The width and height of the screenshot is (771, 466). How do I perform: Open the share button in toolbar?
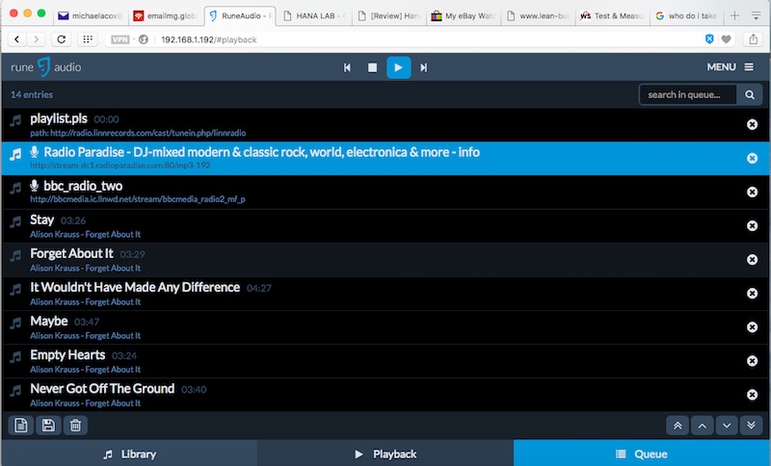point(753,39)
